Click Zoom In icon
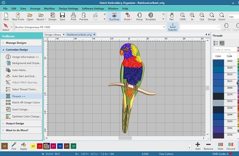 coord(192,16)
